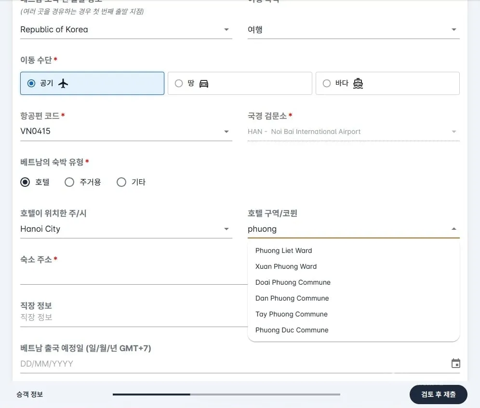Screen dimensions: 480x408
Task: Choose 호텔 accommodation type
Action: coord(25,182)
